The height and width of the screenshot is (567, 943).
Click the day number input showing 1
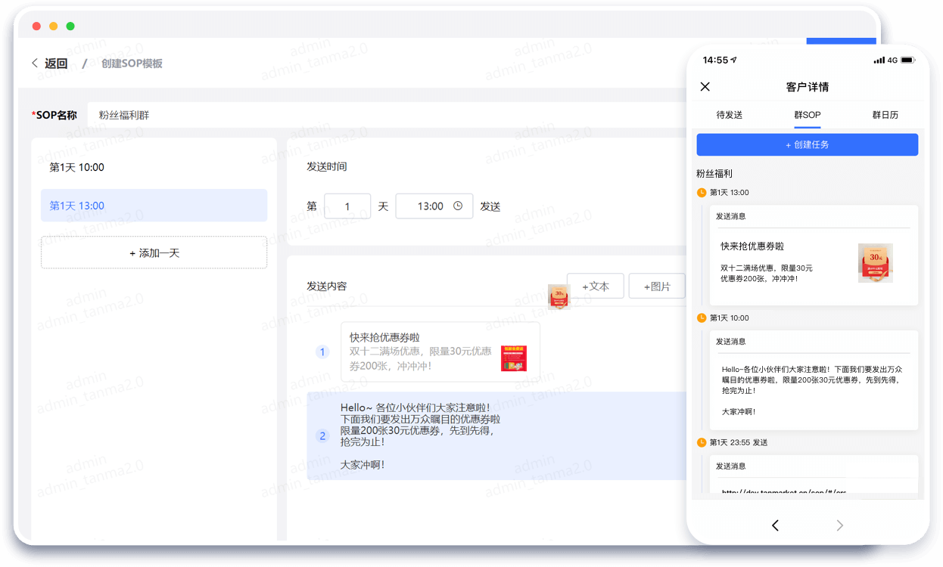[x=347, y=206]
